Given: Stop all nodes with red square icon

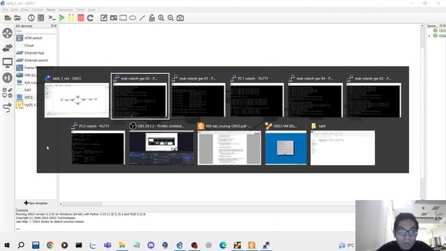Looking at the screenshot, I should click(x=81, y=18).
